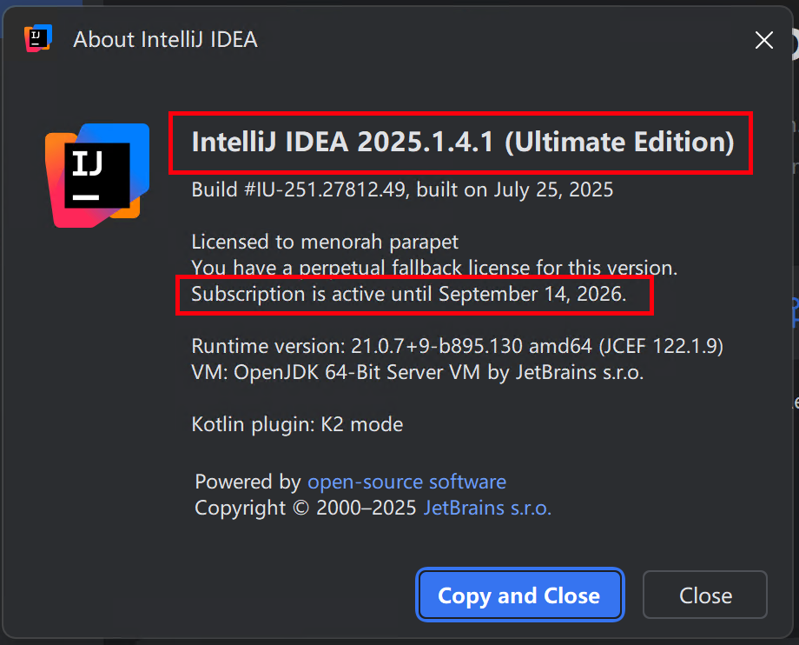The width and height of the screenshot is (799, 645).
Task: Click the build date July 25, 2025
Action: [x=553, y=190]
